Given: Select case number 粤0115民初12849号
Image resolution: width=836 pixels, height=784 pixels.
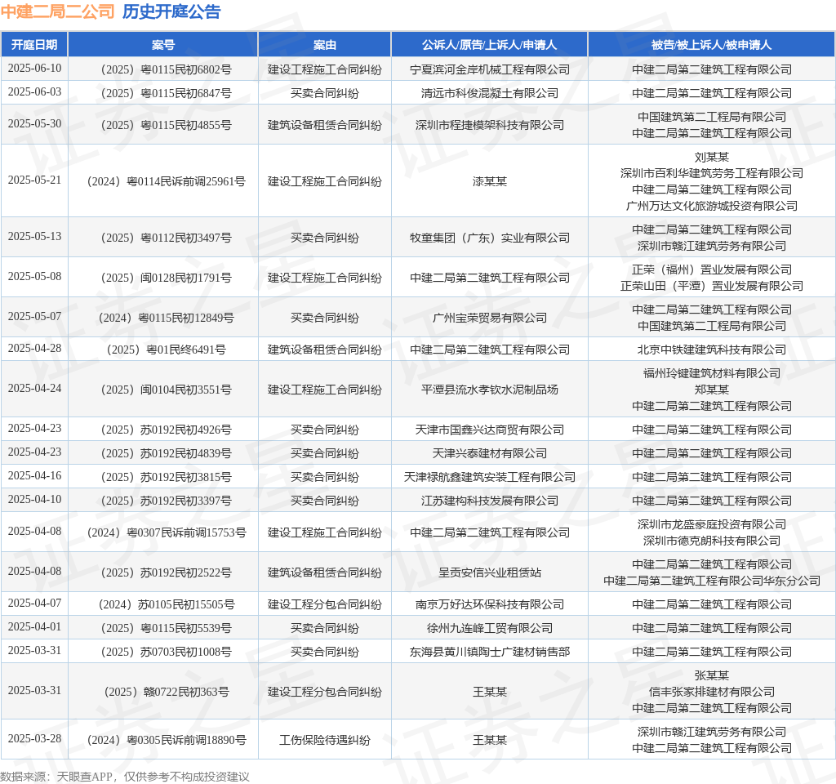Looking at the screenshot, I should (x=167, y=318).
